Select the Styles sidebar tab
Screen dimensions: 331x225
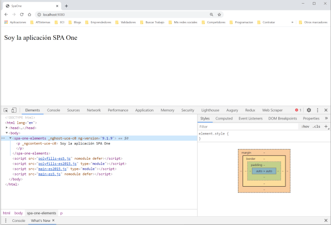(x=205, y=118)
